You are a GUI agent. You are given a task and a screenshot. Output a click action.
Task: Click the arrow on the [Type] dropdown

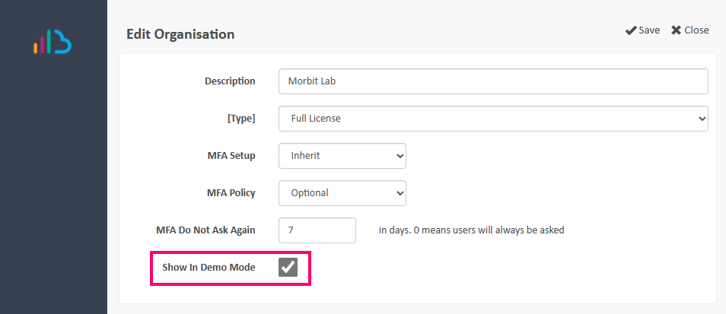tap(701, 118)
